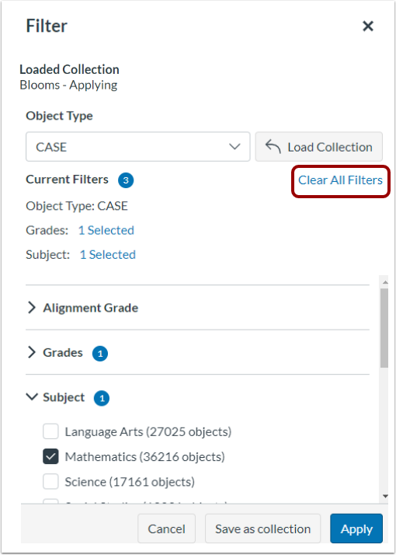Click the Loaded Collection heading
This screenshot has width=396, height=555.
click(x=69, y=69)
